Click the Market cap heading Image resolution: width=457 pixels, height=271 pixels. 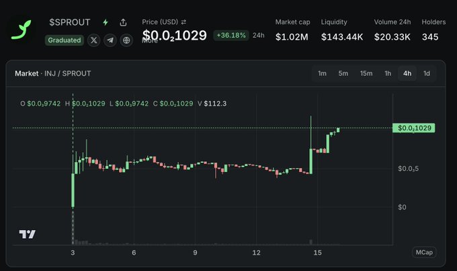(x=292, y=22)
